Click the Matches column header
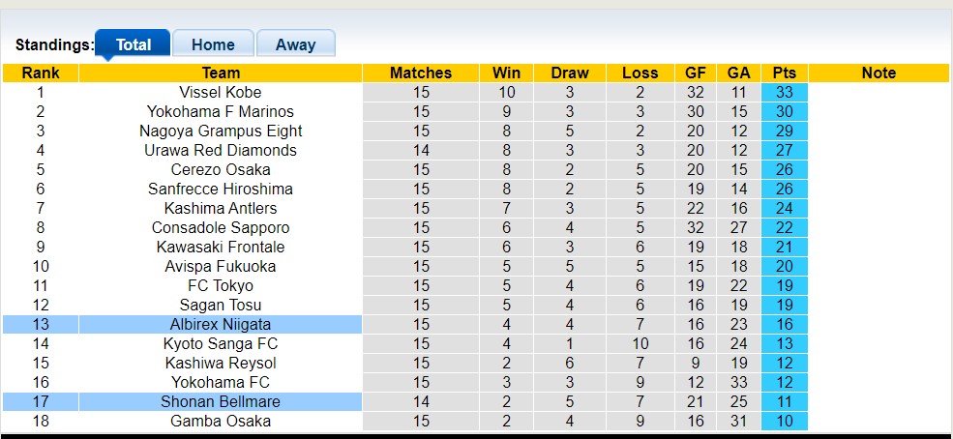953x439 pixels. click(x=421, y=73)
